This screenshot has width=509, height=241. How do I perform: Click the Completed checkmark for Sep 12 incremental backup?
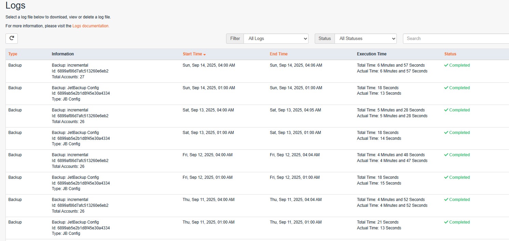point(446,155)
